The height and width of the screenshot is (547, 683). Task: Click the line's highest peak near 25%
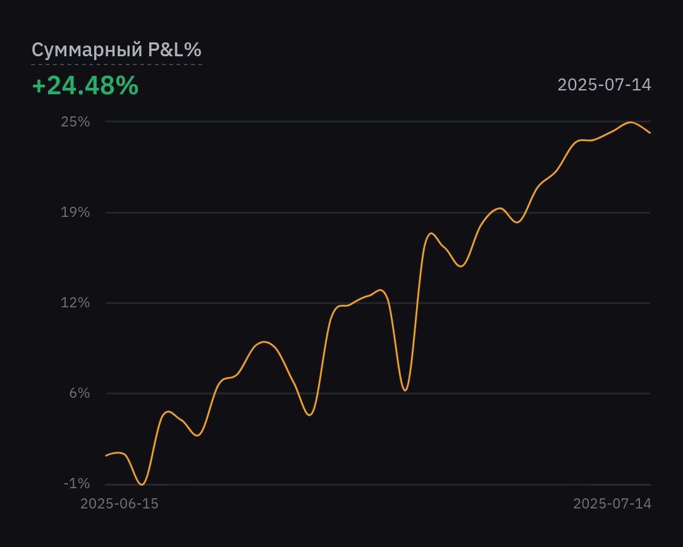(630, 122)
